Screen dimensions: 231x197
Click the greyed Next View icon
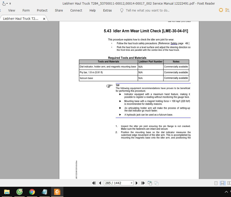click(x=157, y=183)
